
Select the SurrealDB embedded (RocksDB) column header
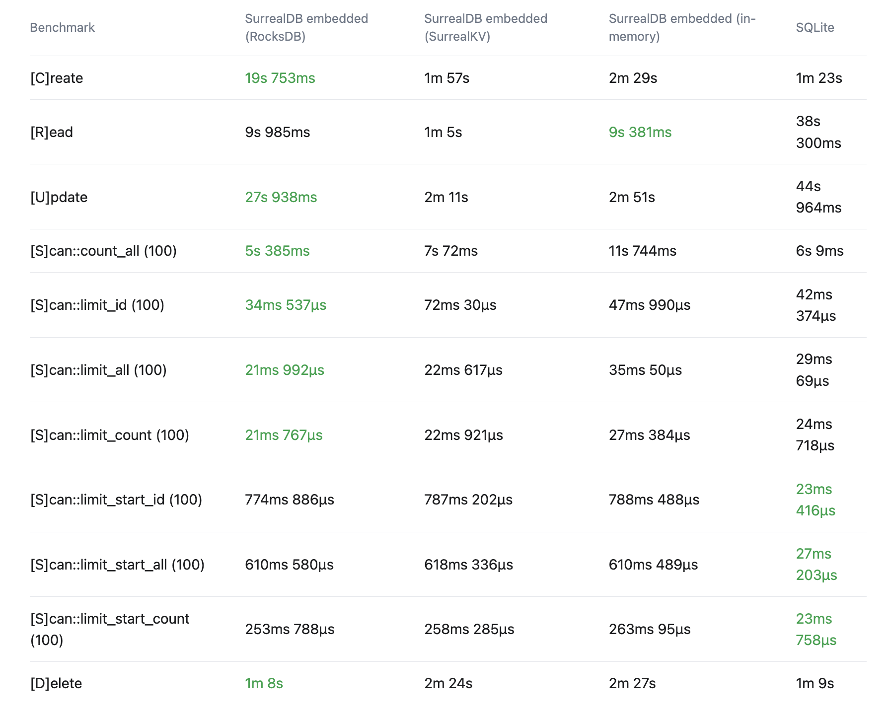click(306, 27)
